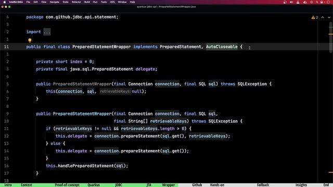Open the View menu
The width and height of the screenshot is (333, 187).
click(44, 2)
